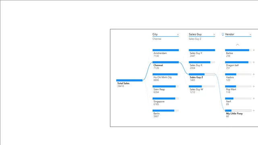
Task: Expand the Dragon ball node with plus
Action: [x=254, y=62]
